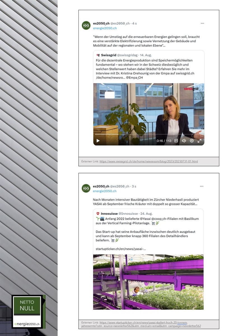Open the swissgrid.ch external link
Image resolution: width=237 pixels, height=336 pixels.
(149, 162)
